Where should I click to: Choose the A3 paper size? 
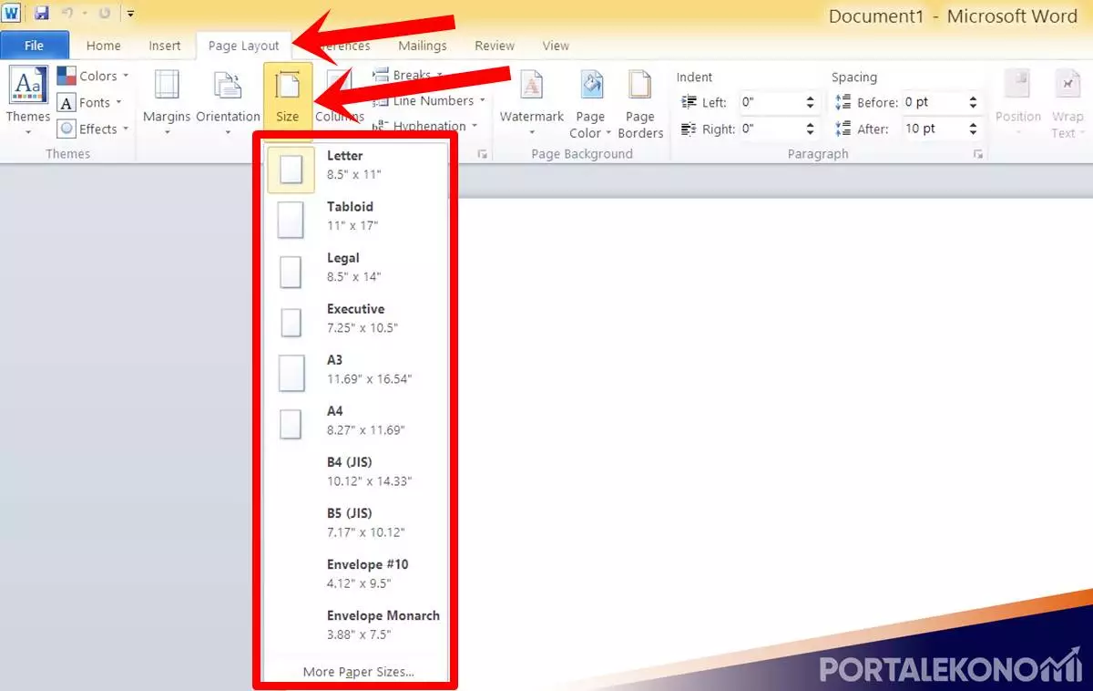[356, 373]
